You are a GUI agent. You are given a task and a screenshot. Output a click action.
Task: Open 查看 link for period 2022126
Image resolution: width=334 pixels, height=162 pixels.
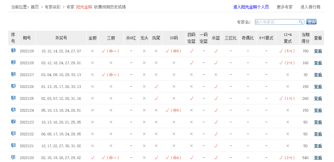pyautogui.click(x=318, y=87)
